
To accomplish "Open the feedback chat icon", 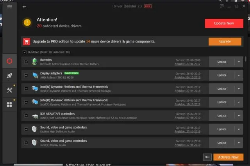I will pyautogui.click(x=221, y=6).
